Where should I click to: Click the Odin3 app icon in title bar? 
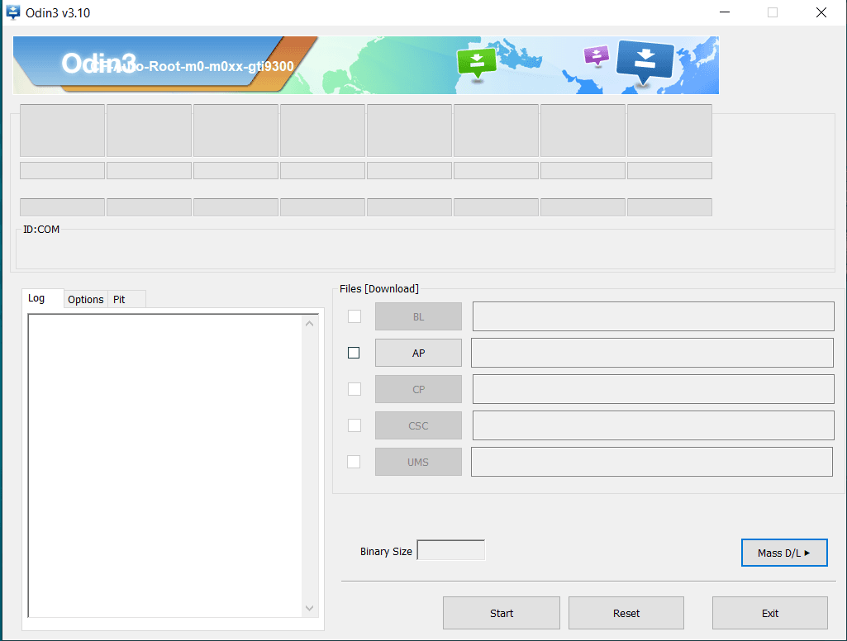point(13,12)
